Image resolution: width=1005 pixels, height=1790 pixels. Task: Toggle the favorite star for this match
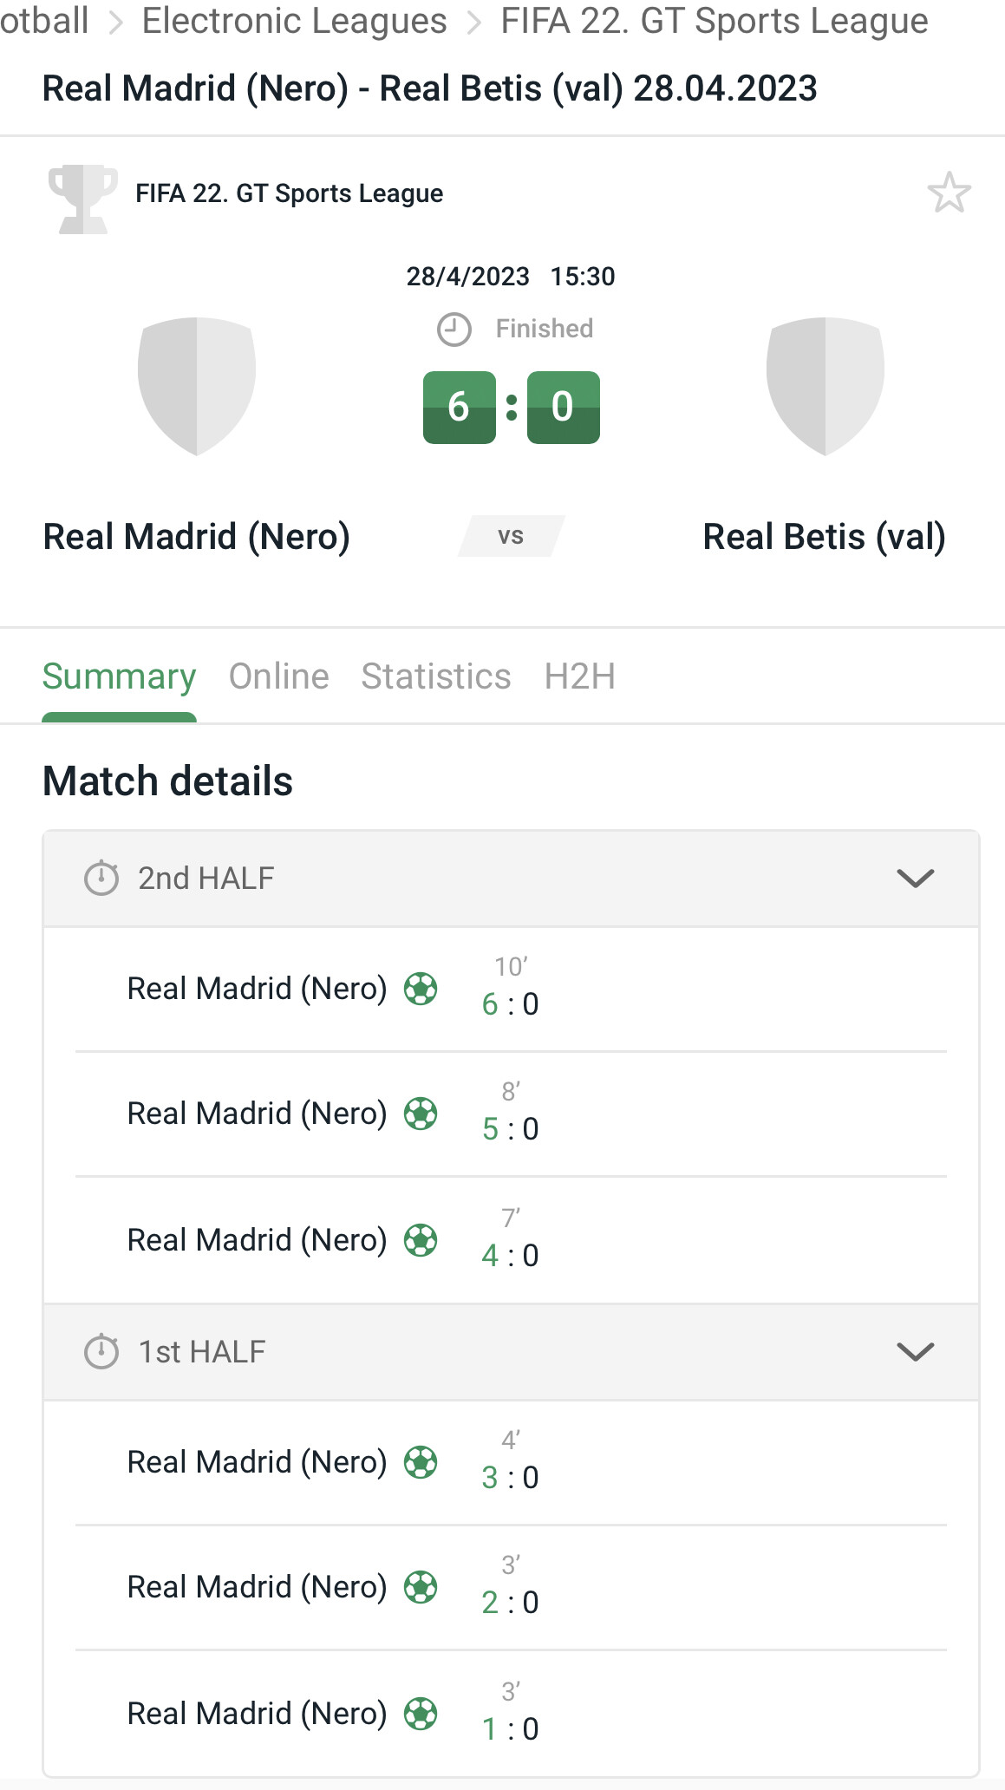949,193
